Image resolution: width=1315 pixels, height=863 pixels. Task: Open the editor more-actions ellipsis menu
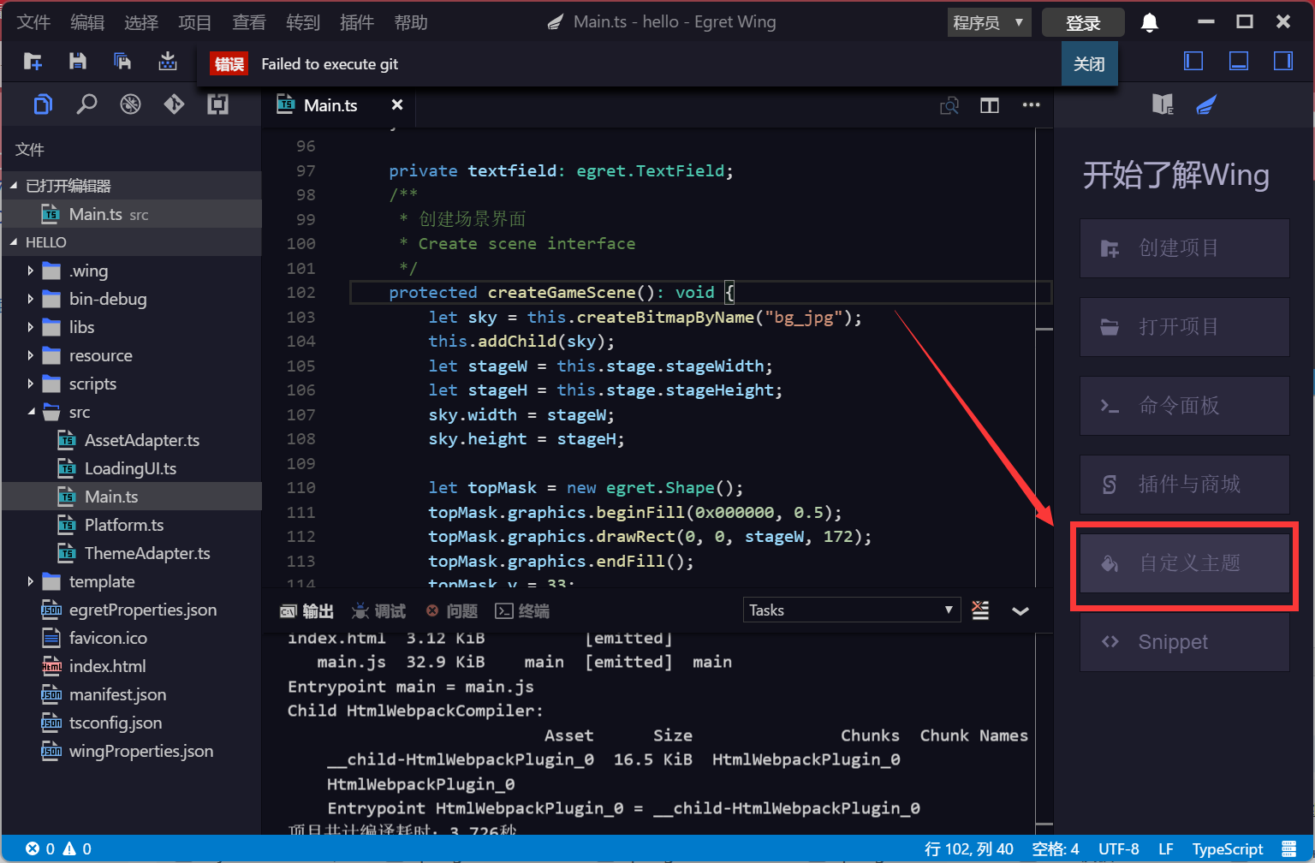pos(1031,104)
